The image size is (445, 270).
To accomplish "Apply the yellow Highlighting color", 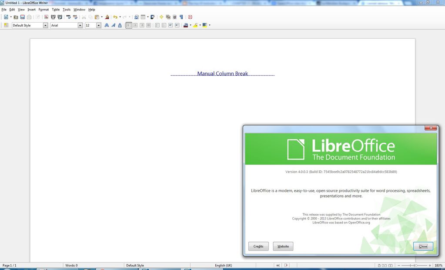I will (x=195, y=25).
